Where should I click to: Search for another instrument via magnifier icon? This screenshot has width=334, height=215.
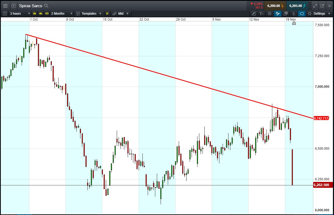pyautogui.click(x=46, y=6)
